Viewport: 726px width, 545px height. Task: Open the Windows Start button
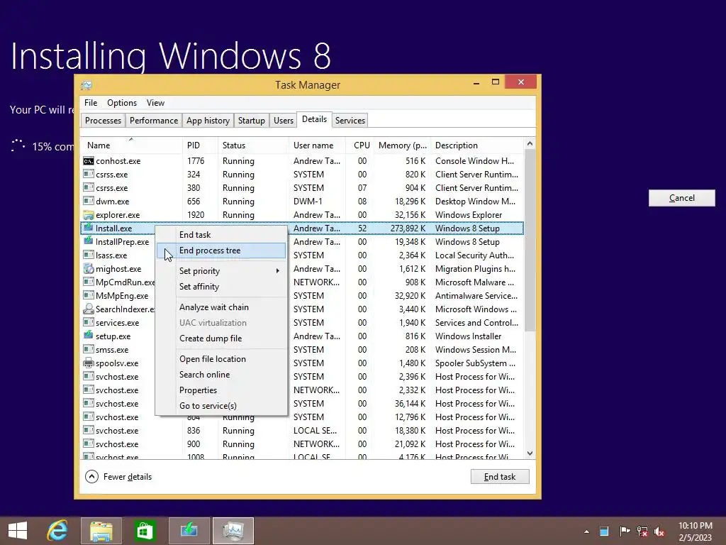[18, 531]
